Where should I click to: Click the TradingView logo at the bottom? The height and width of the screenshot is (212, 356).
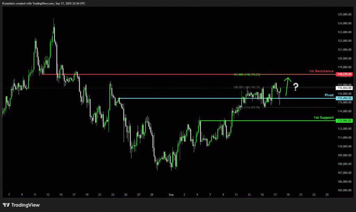click(x=21, y=205)
